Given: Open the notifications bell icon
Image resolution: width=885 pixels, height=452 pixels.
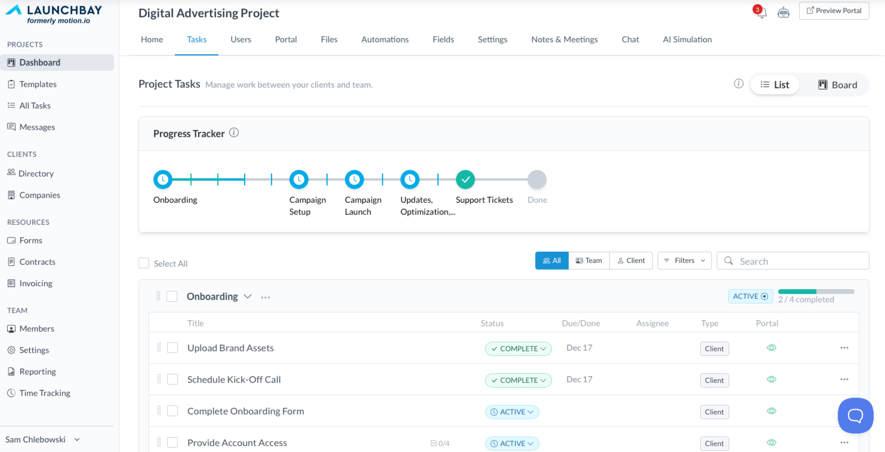Looking at the screenshot, I should [x=761, y=13].
